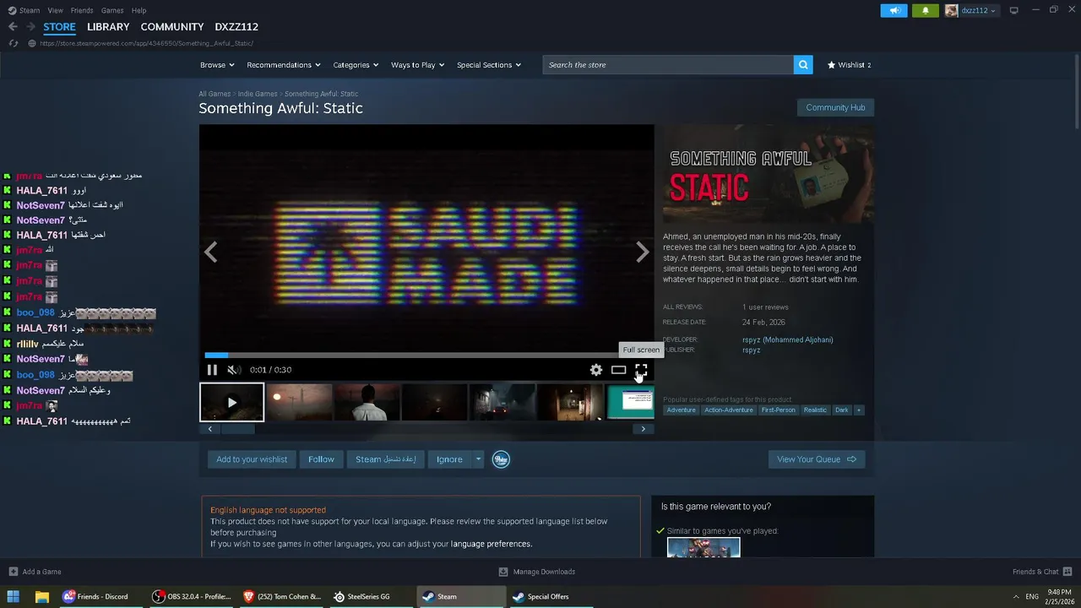Switch to OBS in the taskbar
The height and width of the screenshot is (608, 1081).
(193, 596)
